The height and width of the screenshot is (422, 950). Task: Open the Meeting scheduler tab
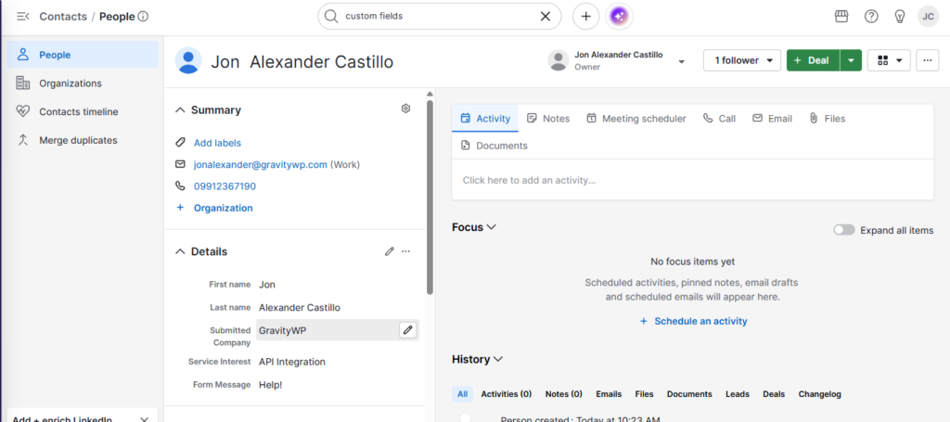point(636,119)
